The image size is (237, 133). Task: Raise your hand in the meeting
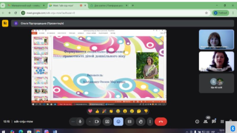pos(141,121)
